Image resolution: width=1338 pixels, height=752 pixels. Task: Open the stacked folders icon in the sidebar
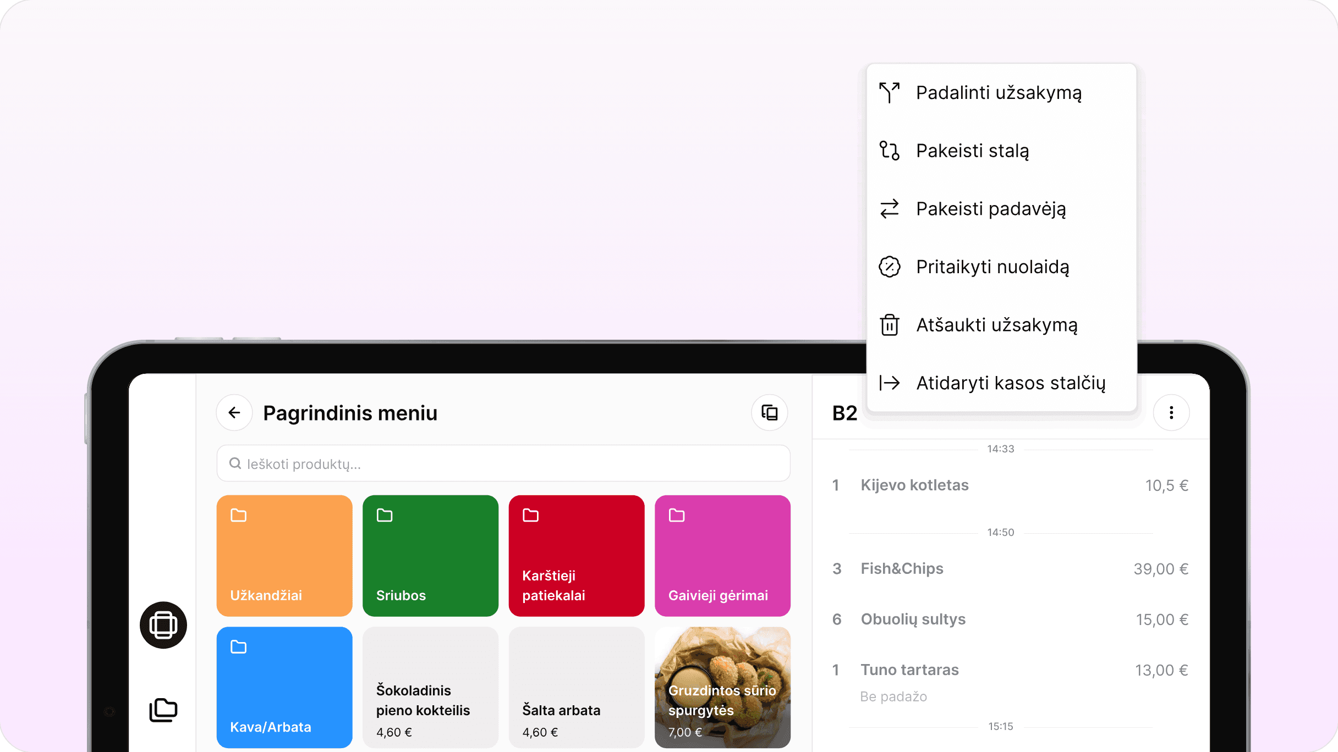(163, 710)
